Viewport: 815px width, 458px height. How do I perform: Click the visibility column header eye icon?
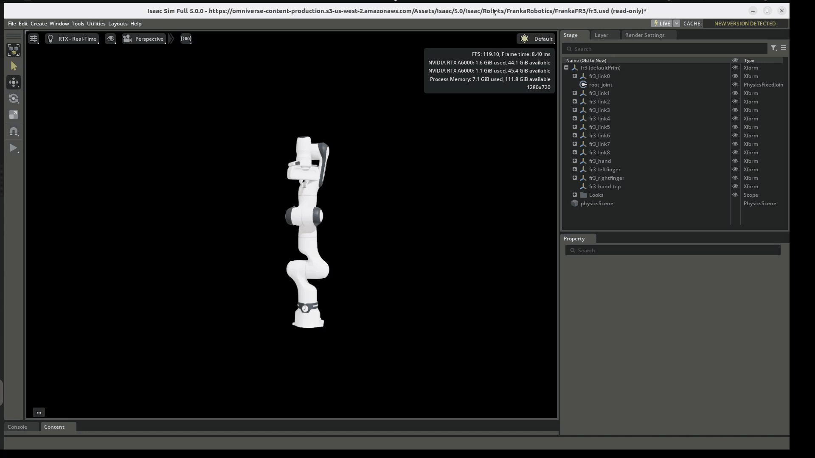tap(735, 60)
